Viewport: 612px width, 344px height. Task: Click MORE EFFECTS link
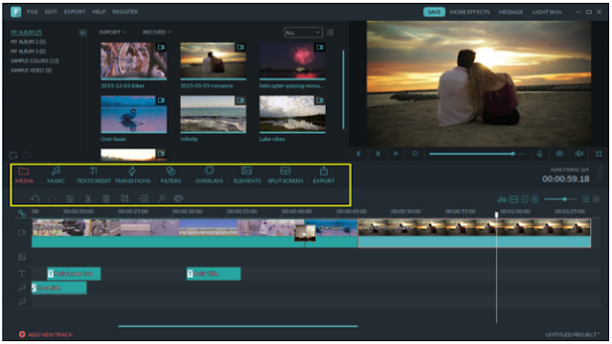pos(470,12)
